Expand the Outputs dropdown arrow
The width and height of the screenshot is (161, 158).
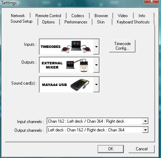pos(96,65)
